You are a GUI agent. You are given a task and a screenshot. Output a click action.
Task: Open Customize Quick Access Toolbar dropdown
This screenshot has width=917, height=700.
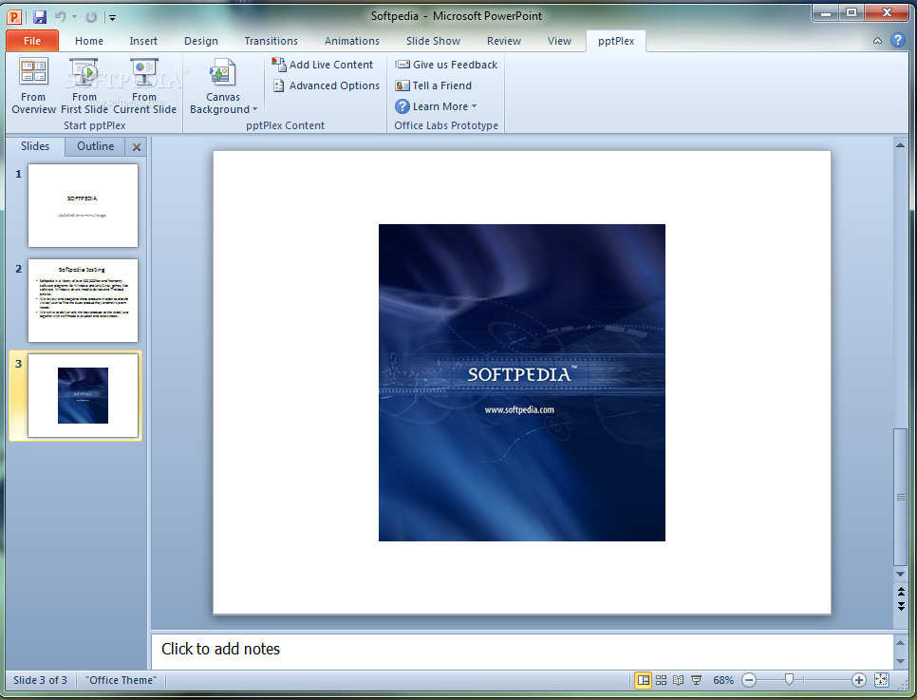pyautogui.click(x=112, y=17)
